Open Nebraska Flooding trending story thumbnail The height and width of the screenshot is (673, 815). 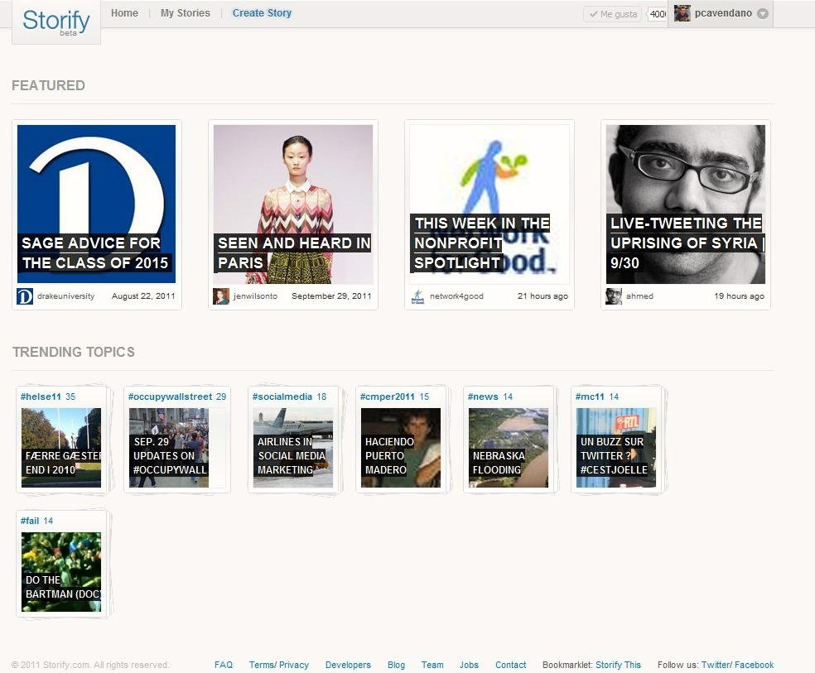coord(508,447)
